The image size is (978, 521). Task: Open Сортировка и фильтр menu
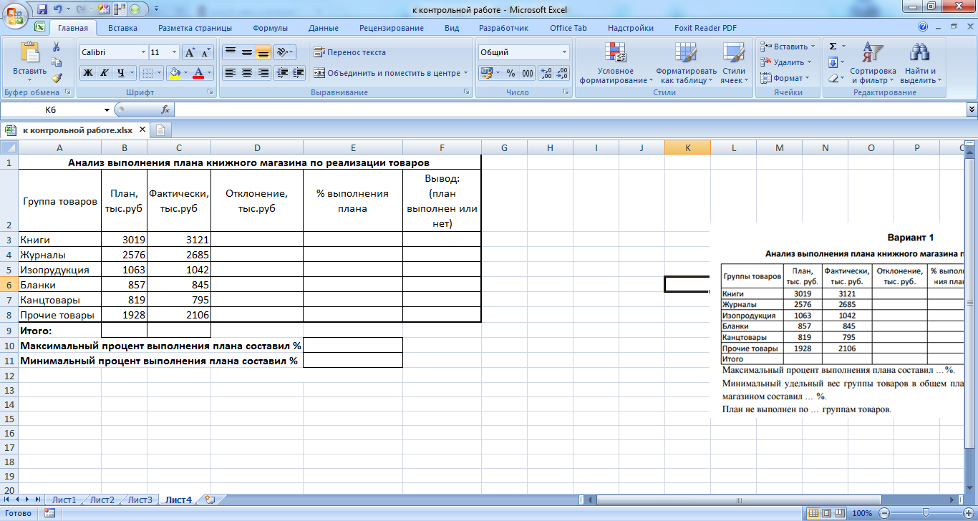[x=873, y=63]
